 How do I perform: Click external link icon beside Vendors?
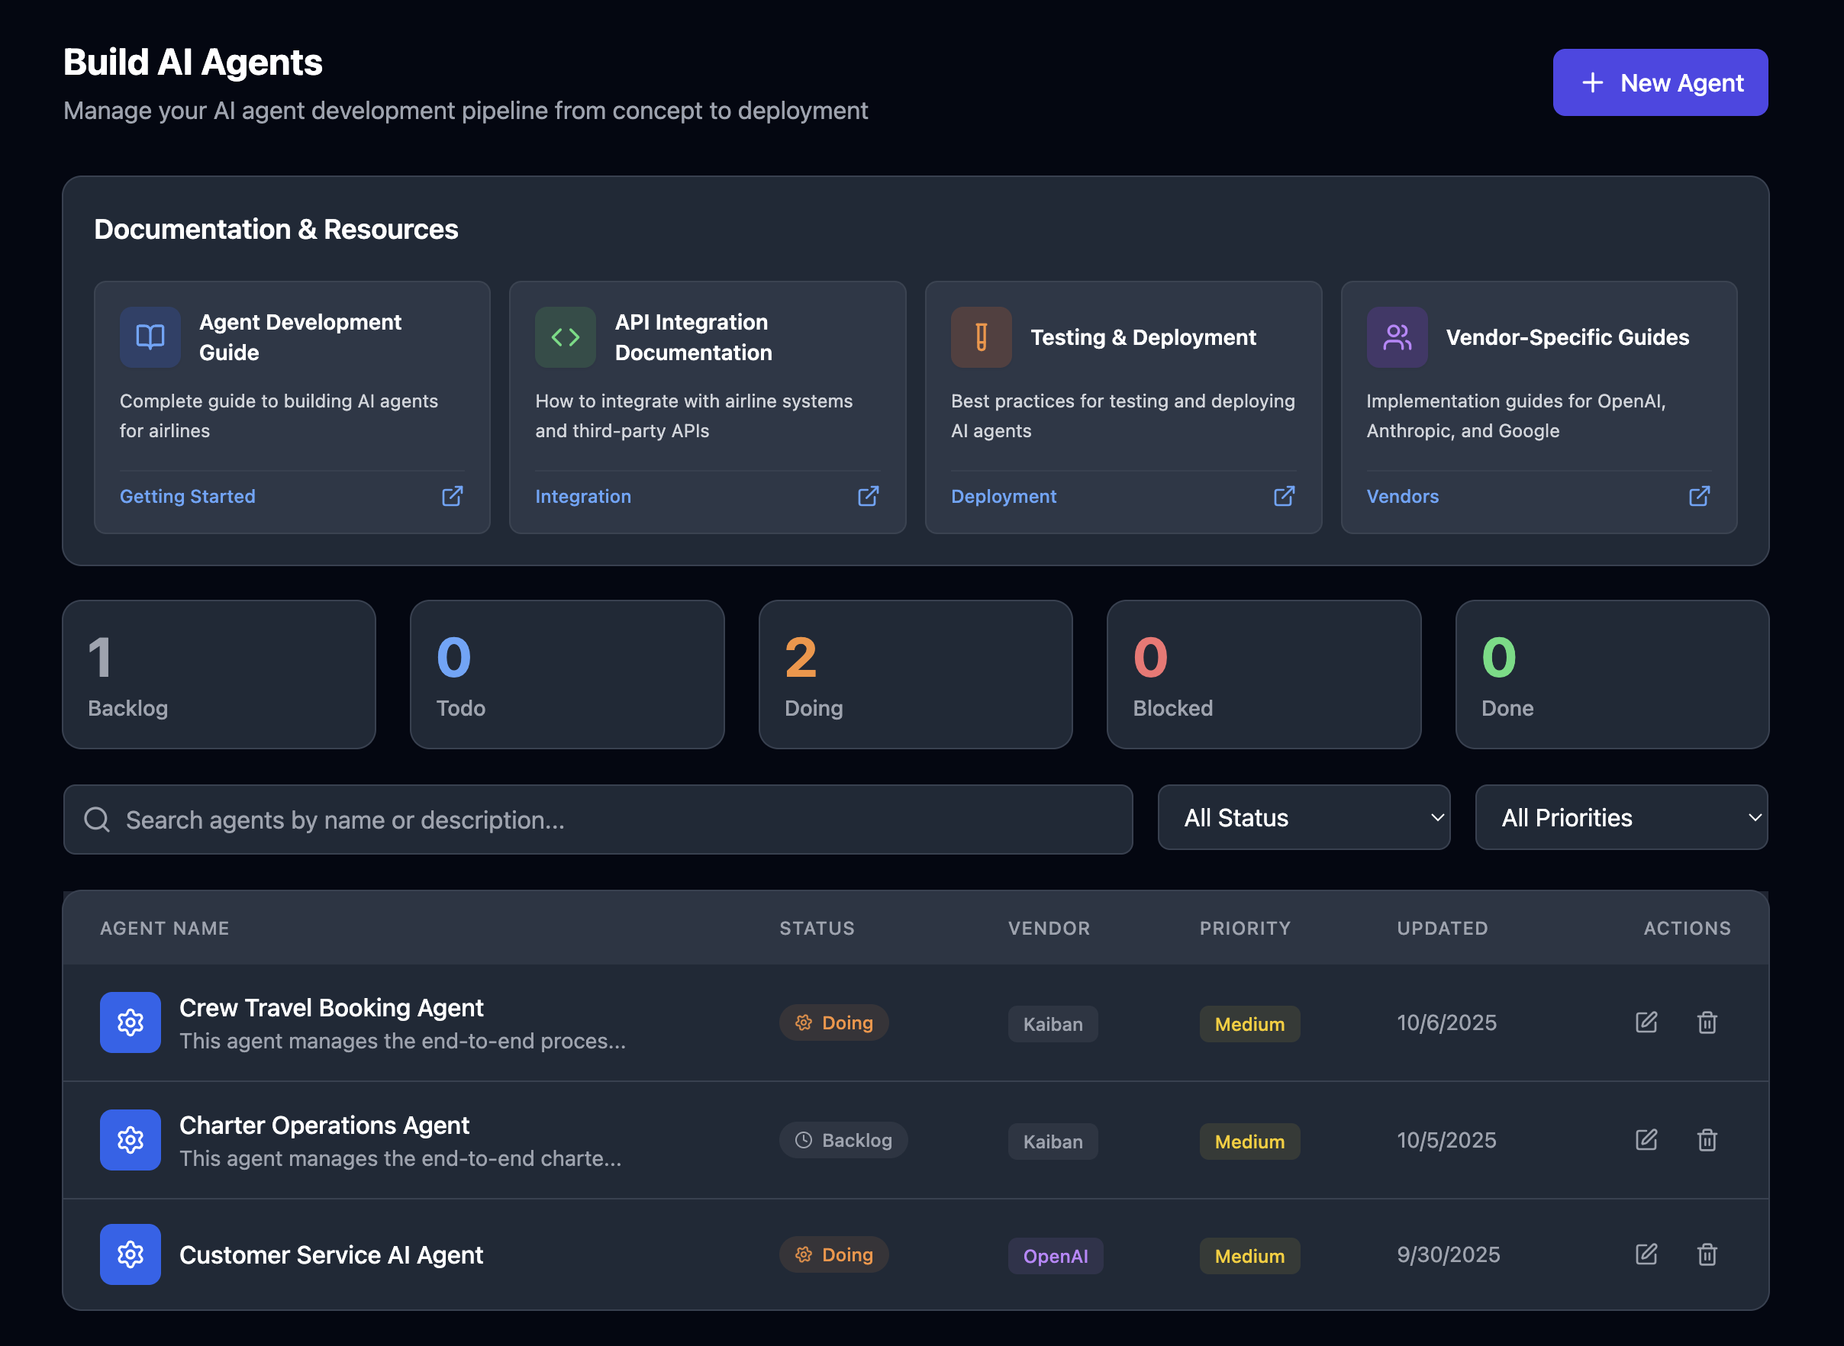[1699, 496]
